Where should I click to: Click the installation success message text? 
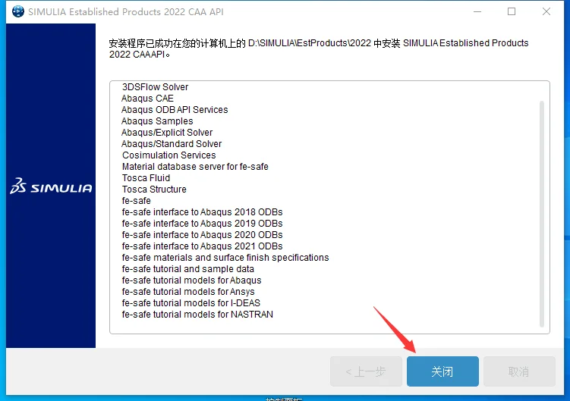[319, 49]
